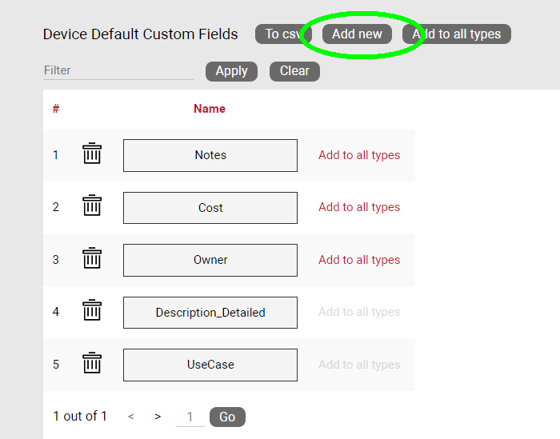Click the UseCase name field
The height and width of the screenshot is (439, 560).
click(210, 365)
